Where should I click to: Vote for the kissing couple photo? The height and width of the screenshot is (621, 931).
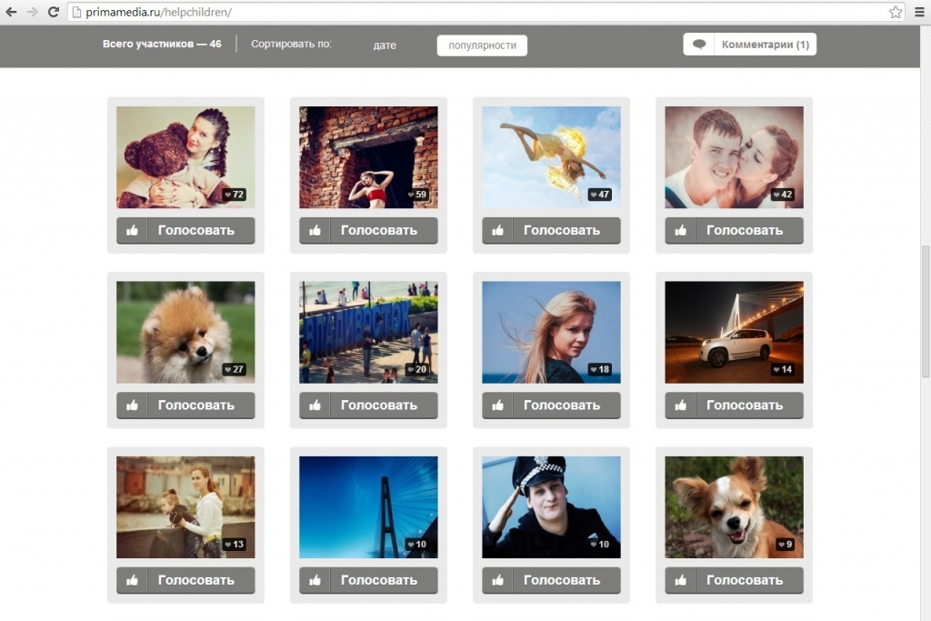point(744,231)
